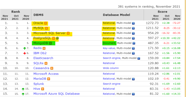Click the orange plus icon next to Redis
Image resolution: width=186 pixels, height=97 pixels.
44,48
